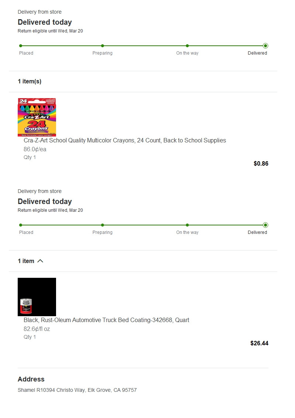The image size is (295, 418).
Task: Click the Cra-Z-Art School Quality Crayons title
Action: point(125,141)
